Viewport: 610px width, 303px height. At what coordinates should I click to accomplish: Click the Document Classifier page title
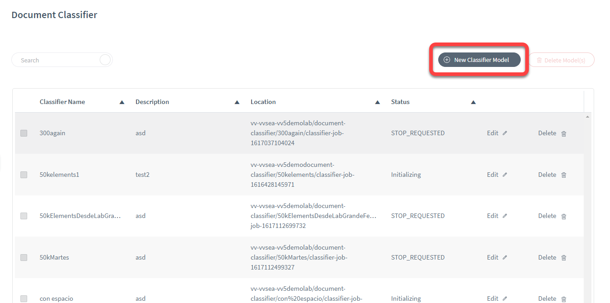(x=54, y=15)
